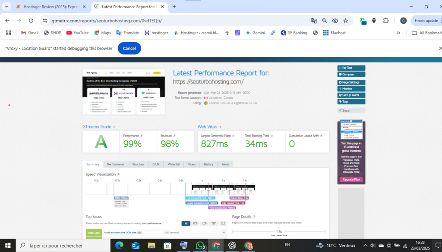
Task: Switch to the Performance tab
Action: point(116,164)
